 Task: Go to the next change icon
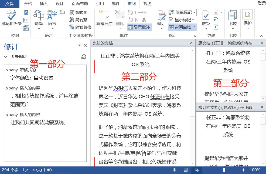(216, 27)
